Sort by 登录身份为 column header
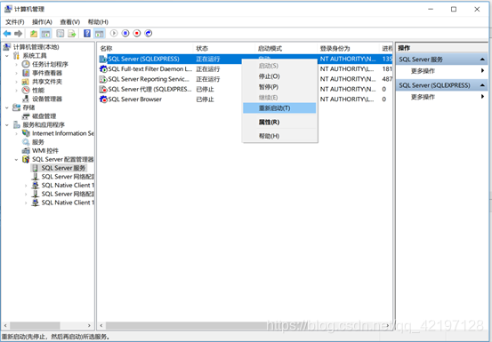This screenshot has width=492, height=342. tap(348, 48)
